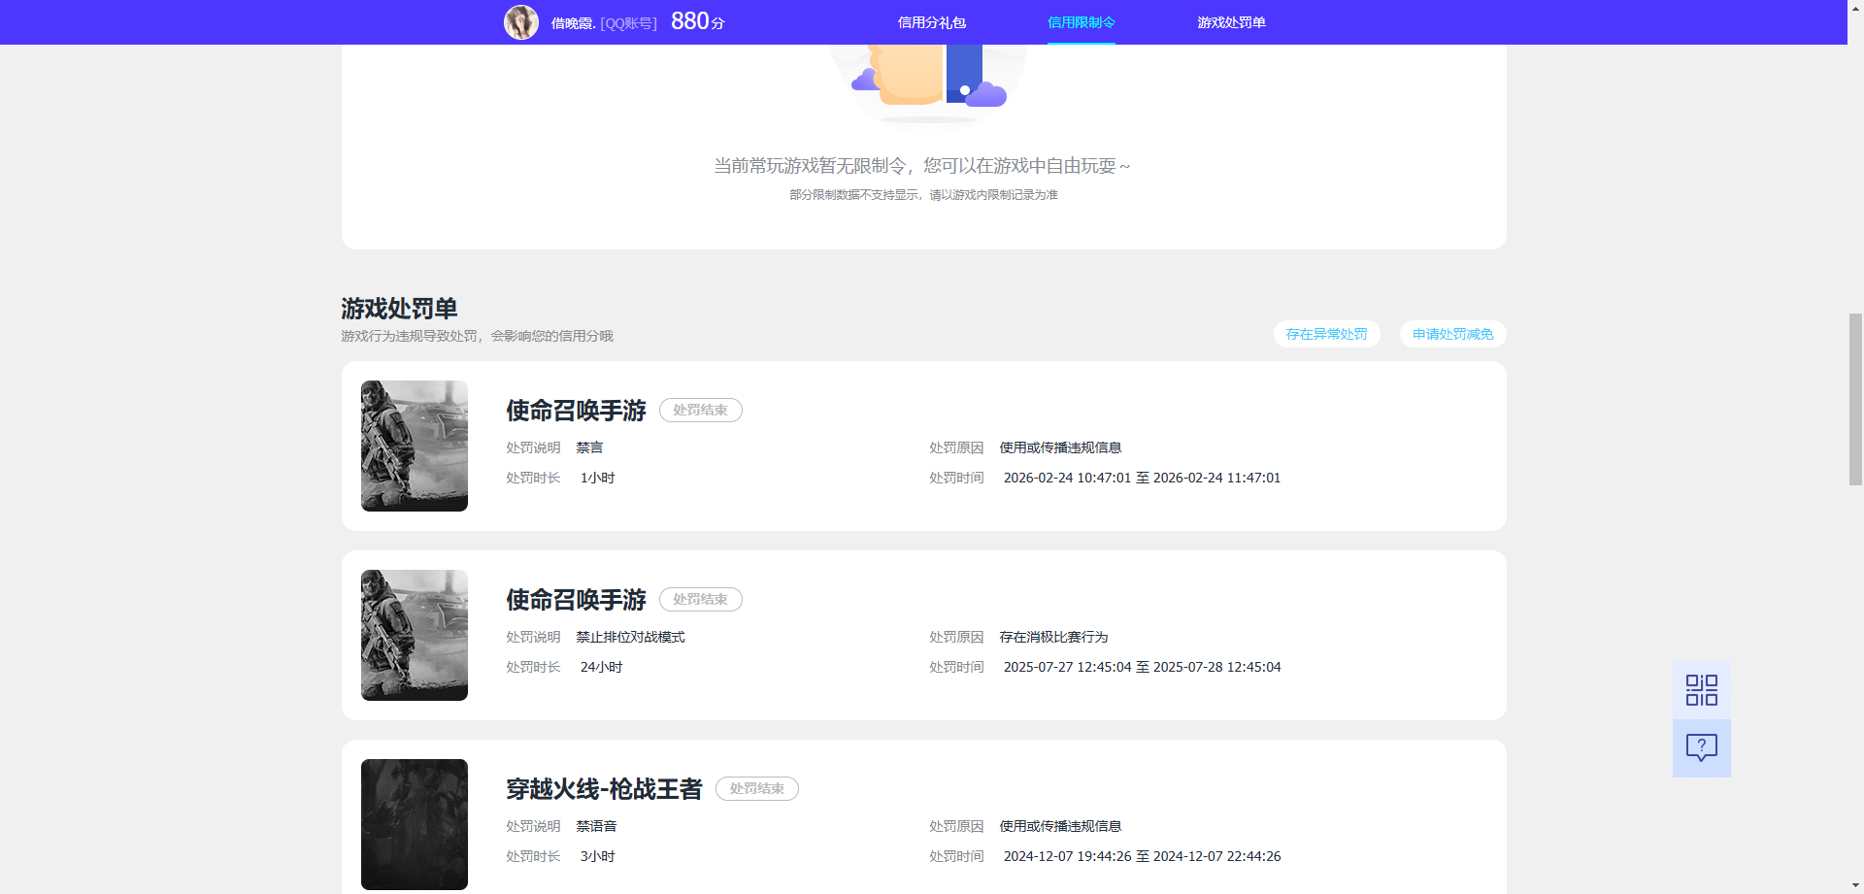Click punishment time 2025-07-27 12:45:04 range
Viewport: 1864px width, 894px height.
coord(1142,667)
